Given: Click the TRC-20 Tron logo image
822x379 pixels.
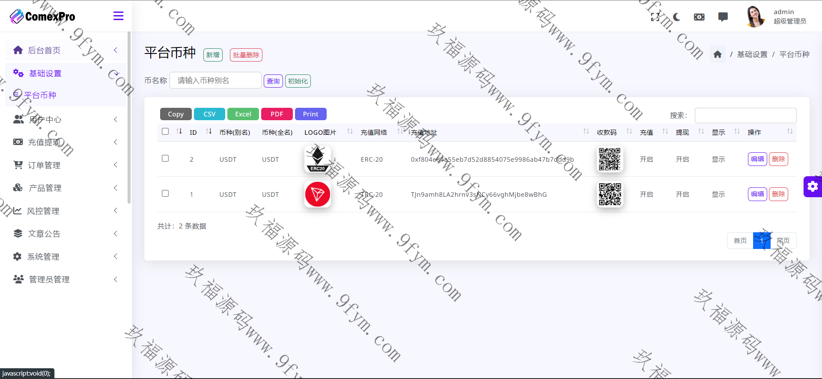Looking at the screenshot, I should pos(317,194).
